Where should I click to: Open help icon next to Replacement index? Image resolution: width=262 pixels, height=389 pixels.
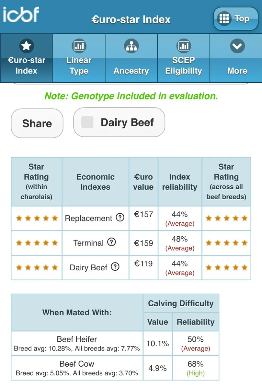coord(120,218)
